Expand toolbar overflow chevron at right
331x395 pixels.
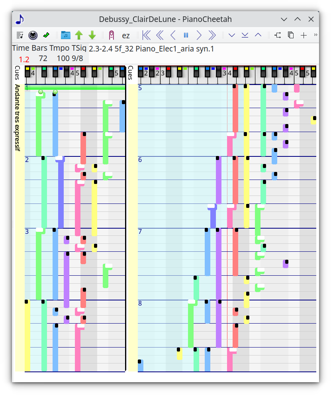pos(315,35)
